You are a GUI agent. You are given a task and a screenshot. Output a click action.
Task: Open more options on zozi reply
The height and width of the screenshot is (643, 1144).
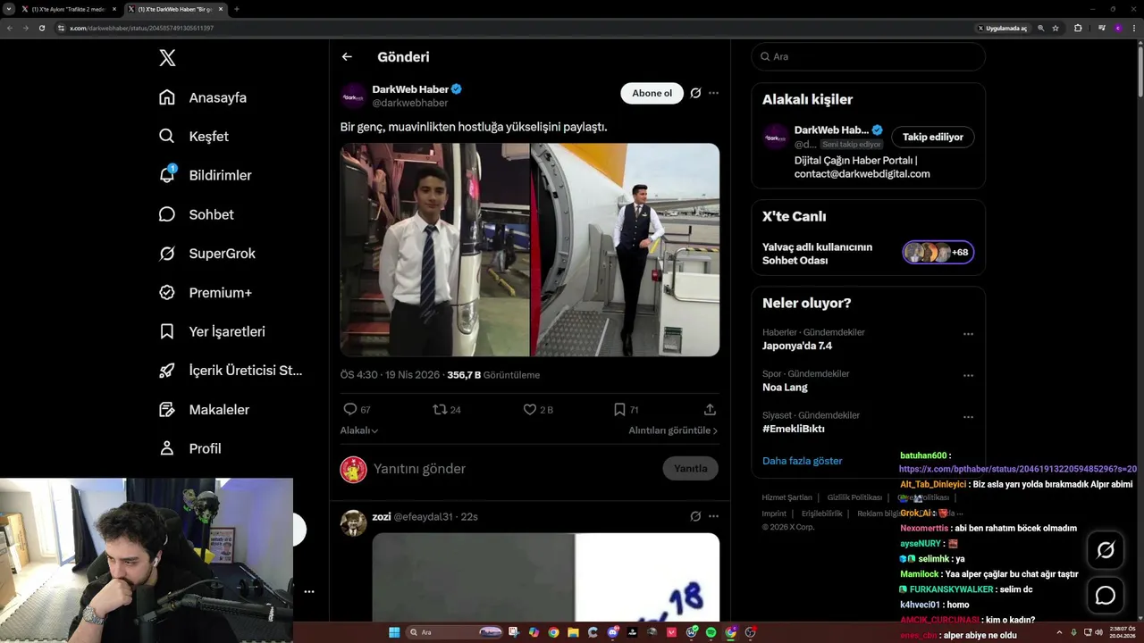click(x=713, y=516)
